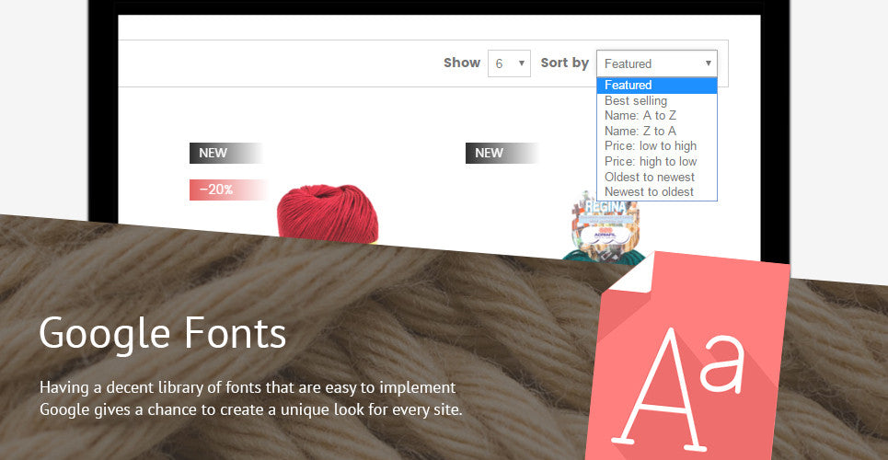Click the 'Show' label

462,63
